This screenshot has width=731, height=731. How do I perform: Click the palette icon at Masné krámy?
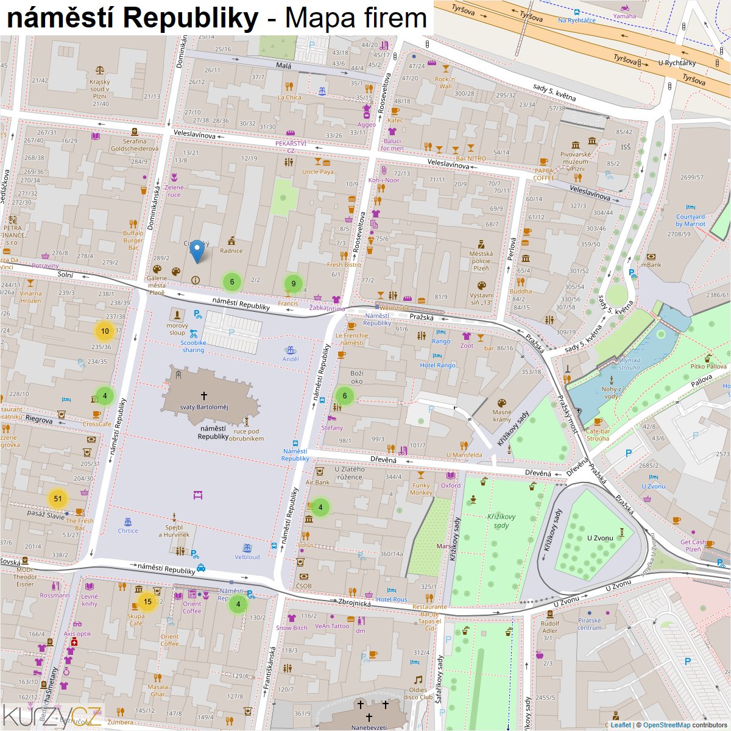(501, 403)
